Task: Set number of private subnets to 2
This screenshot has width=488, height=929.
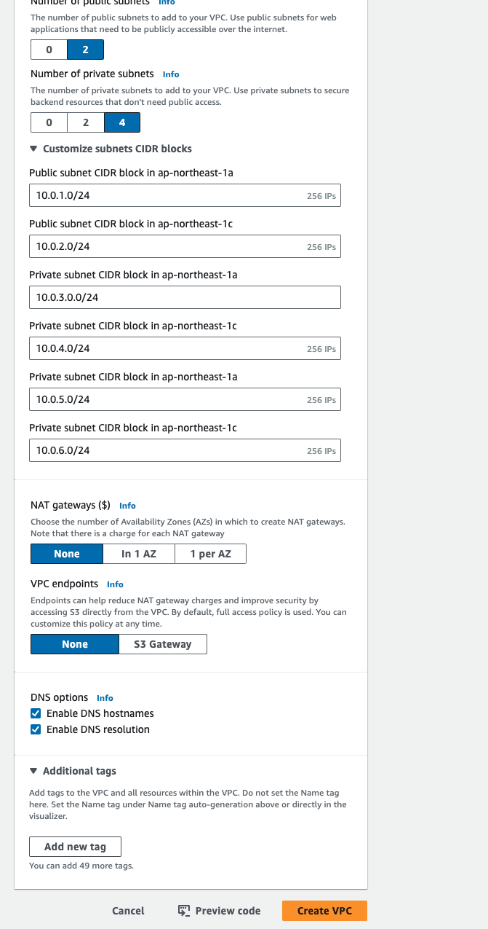Action: (86, 122)
